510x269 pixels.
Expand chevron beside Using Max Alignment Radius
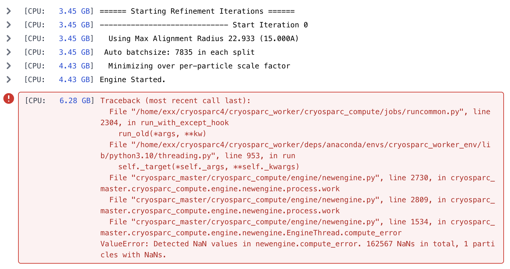pyautogui.click(x=9, y=39)
